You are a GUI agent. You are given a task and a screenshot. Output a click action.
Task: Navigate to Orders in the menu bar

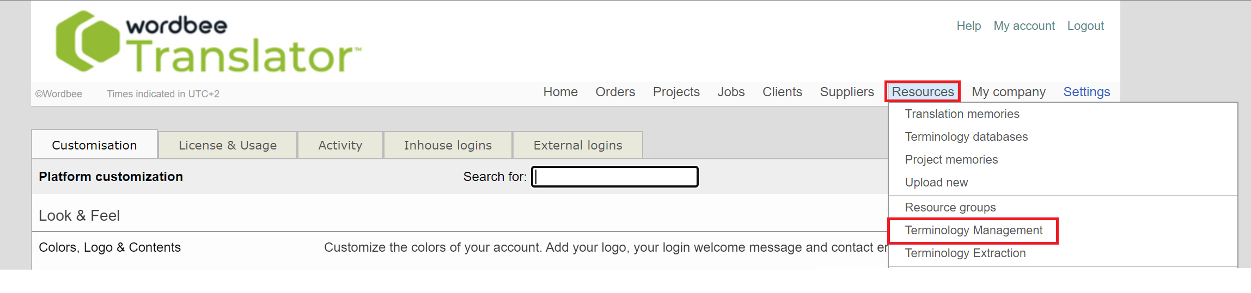tap(615, 92)
